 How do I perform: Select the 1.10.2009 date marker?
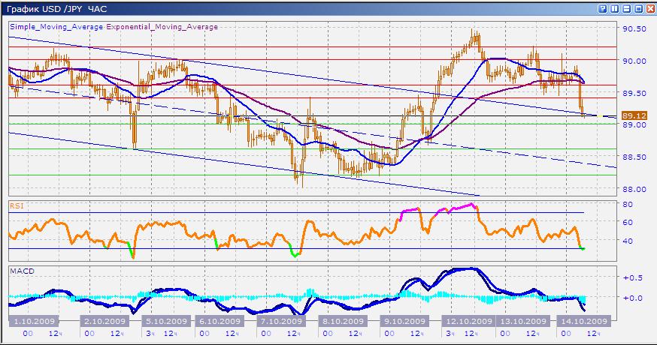point(32,321)
